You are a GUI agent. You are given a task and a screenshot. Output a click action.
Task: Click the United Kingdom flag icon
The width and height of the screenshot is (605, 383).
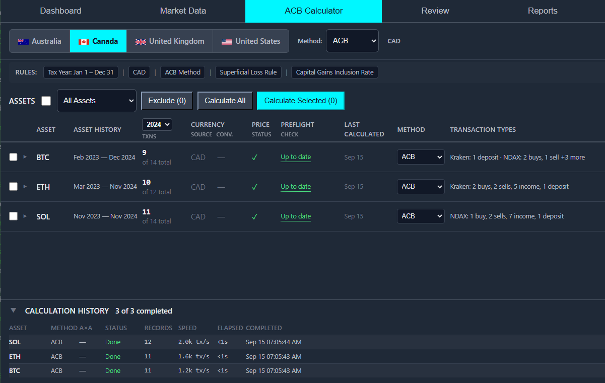tap(141, 41)
